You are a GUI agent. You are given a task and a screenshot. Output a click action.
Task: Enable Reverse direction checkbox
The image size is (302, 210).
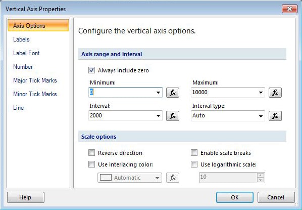[92, 152]
